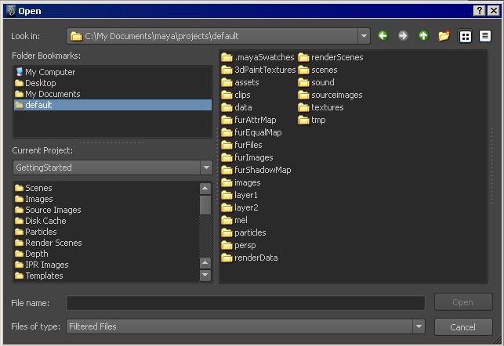The width and height of the screenshot is (504, 346).
Task: Select the assets folder
Action: click(x=240, y=82)
